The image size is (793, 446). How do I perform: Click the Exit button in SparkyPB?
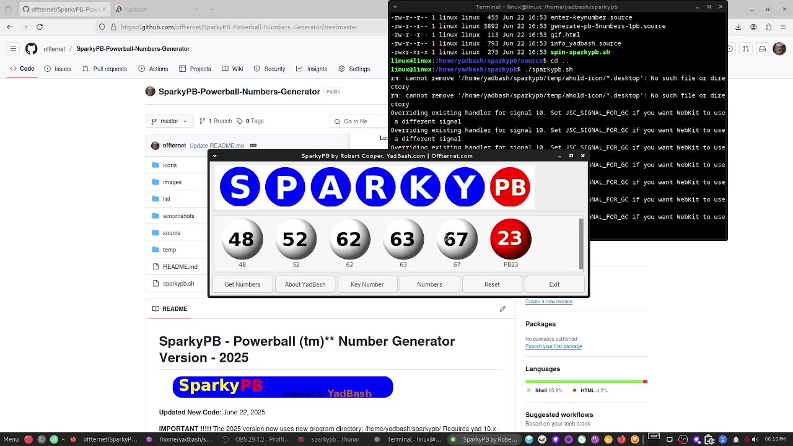click(554, 284)
